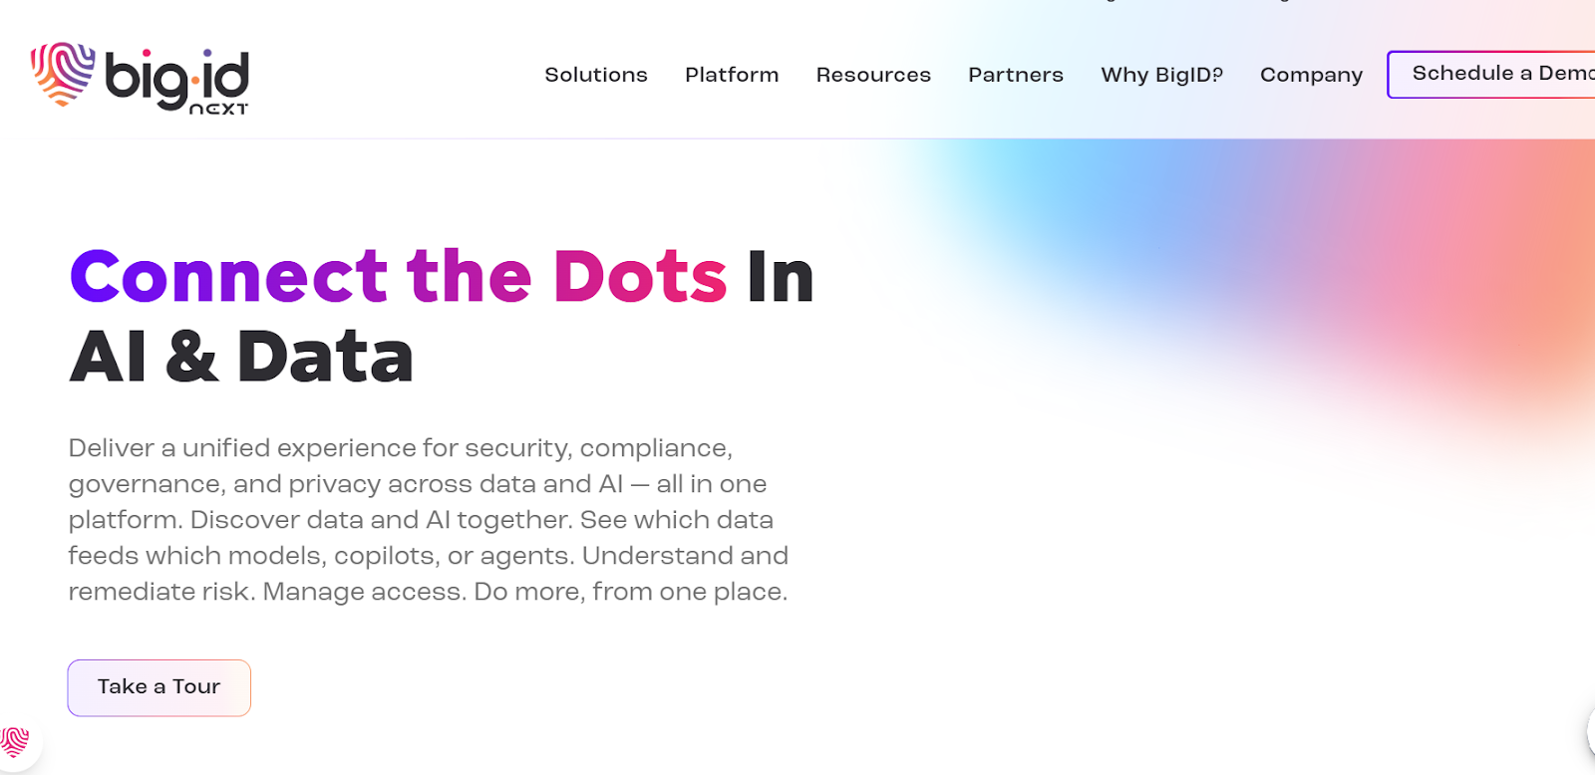Expand the Company menu in the header
Image resolution: width=1595 pixels, height=775 pixels.
tap(1311, 75)
